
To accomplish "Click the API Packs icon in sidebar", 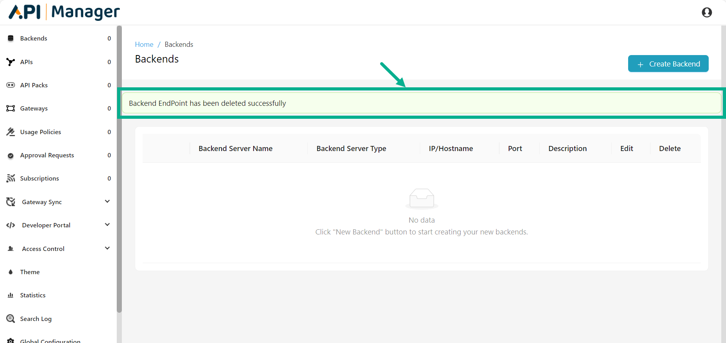I will pyautogui.click(x=11, y=85).
